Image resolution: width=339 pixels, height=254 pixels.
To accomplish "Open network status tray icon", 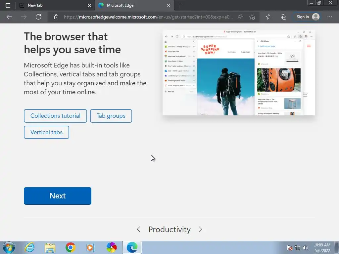I will pos(298,248).
